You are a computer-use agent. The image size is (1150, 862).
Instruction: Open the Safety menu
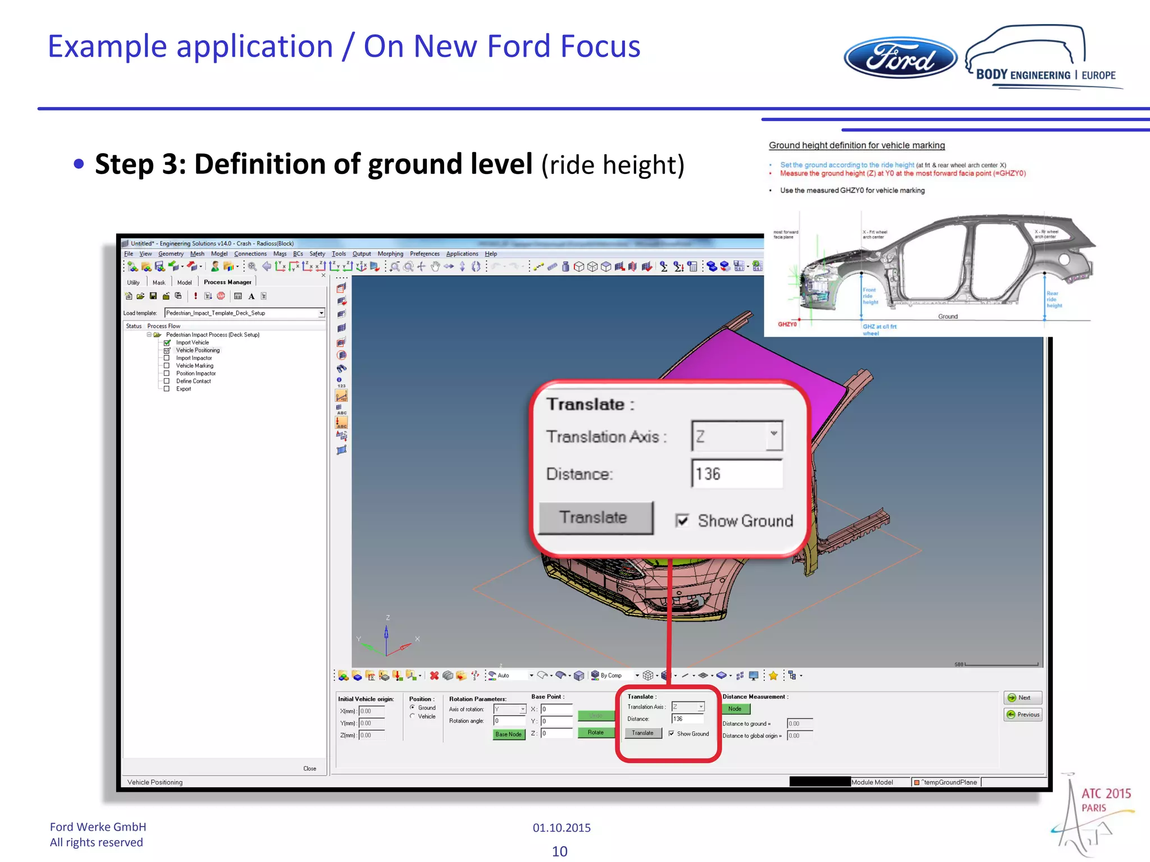(x=317, y=254)
